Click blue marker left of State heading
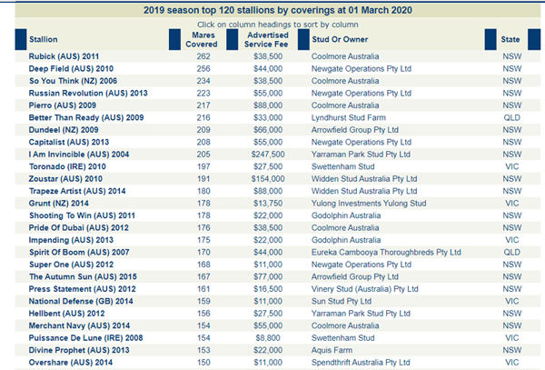This screenshot has width=545, height=370. 490,39
